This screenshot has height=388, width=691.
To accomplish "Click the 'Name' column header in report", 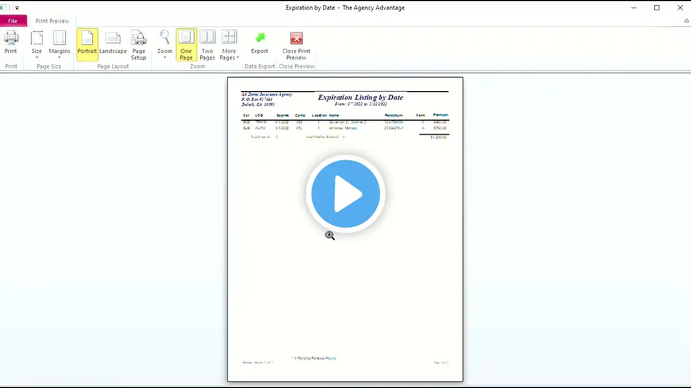I will click(x=334, y=115).
